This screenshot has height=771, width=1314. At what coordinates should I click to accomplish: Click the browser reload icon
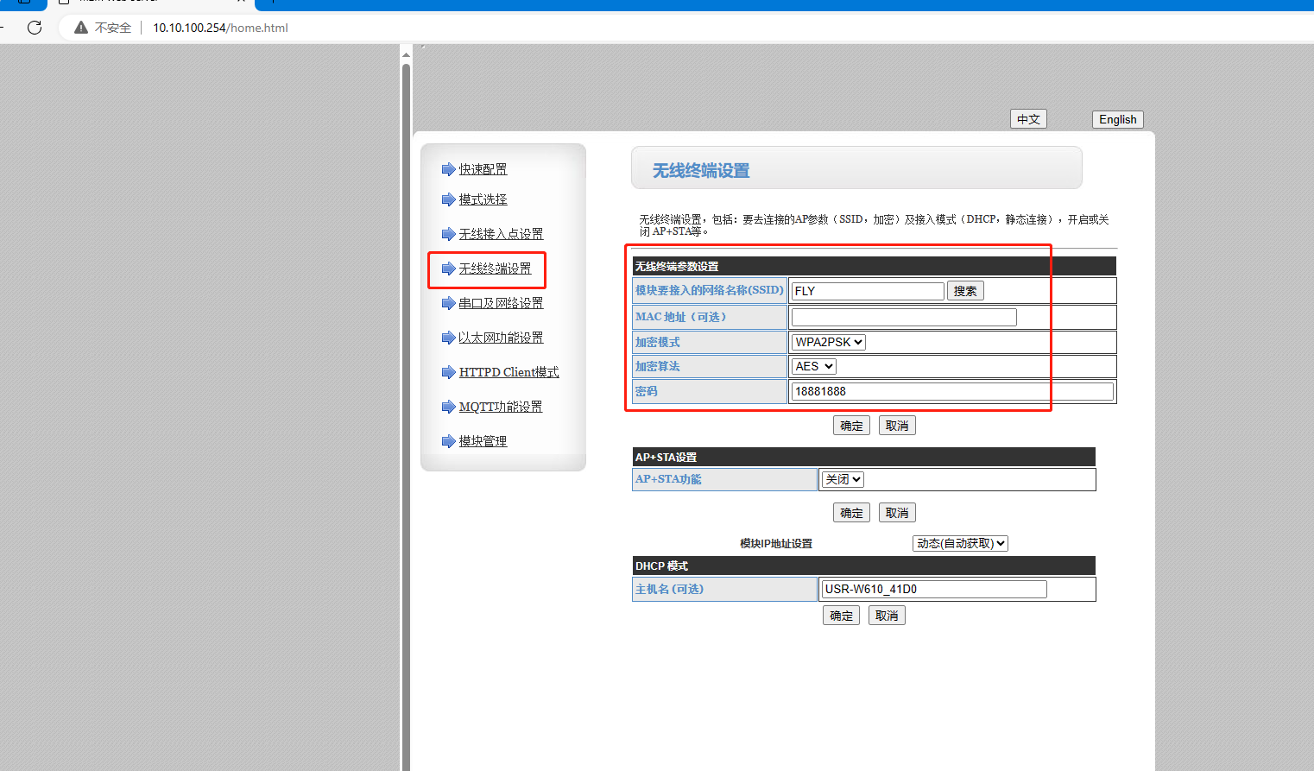(35, 28)
